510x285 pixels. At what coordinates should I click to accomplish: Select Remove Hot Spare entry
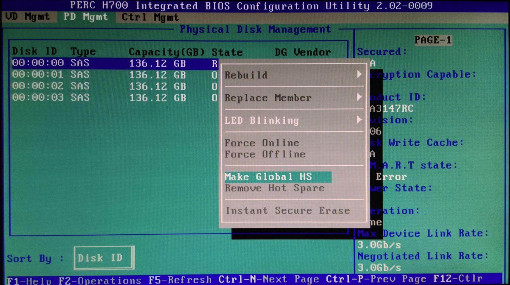click(x=275, y=188)
